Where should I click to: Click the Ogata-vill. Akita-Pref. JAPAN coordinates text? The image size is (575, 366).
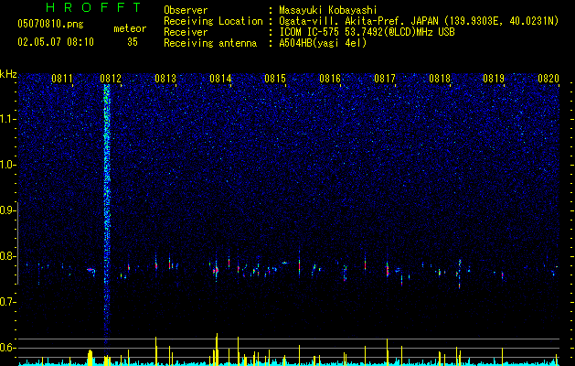419,21
